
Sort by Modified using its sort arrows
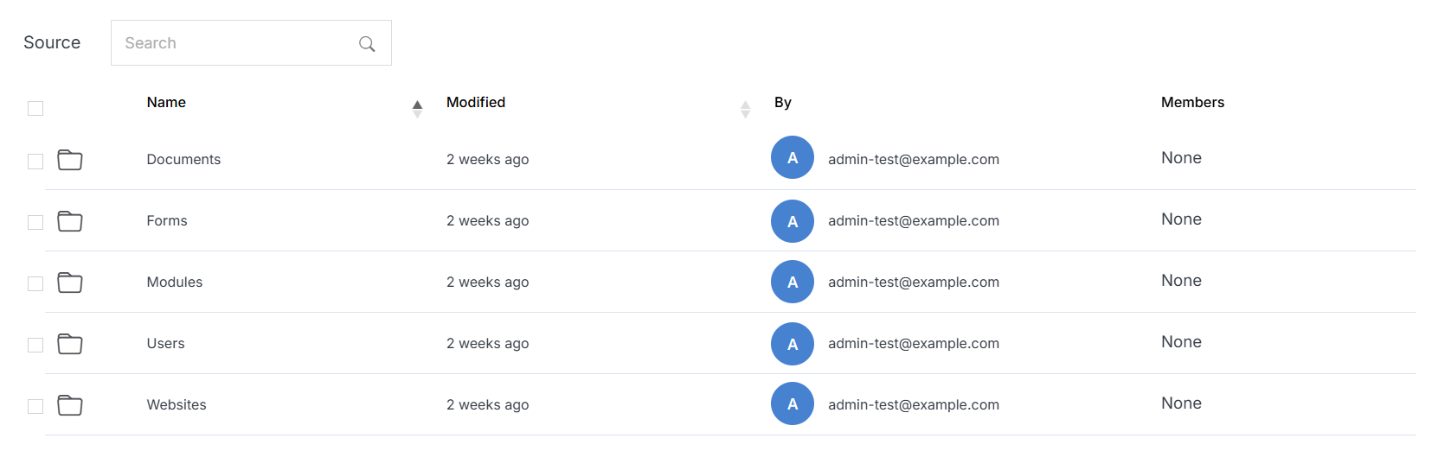[745, 109]
